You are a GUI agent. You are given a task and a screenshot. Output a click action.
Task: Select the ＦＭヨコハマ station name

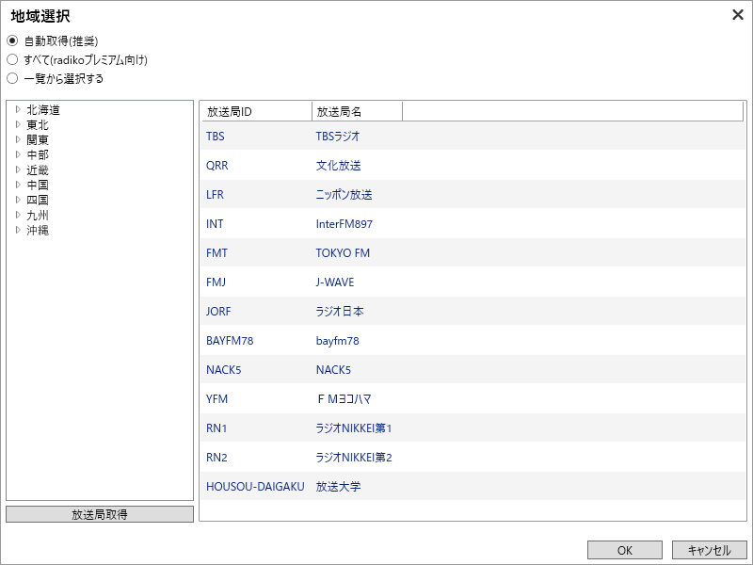coord(344,398)
